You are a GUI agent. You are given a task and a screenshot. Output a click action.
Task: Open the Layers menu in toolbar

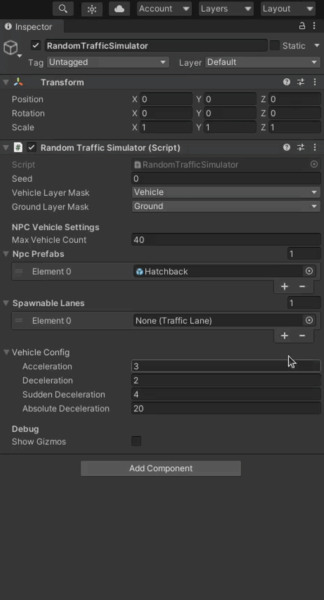226,9
